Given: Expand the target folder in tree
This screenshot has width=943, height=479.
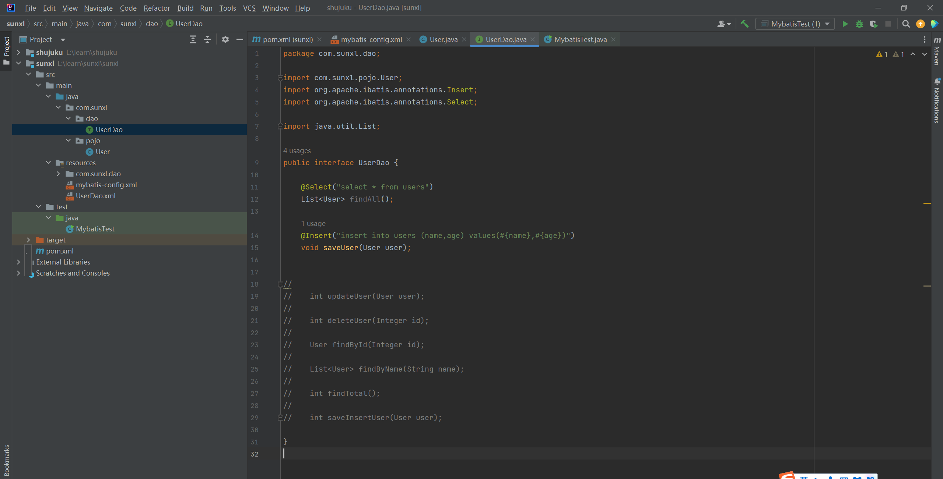Looking at the screenshot, I should [28, 240].
